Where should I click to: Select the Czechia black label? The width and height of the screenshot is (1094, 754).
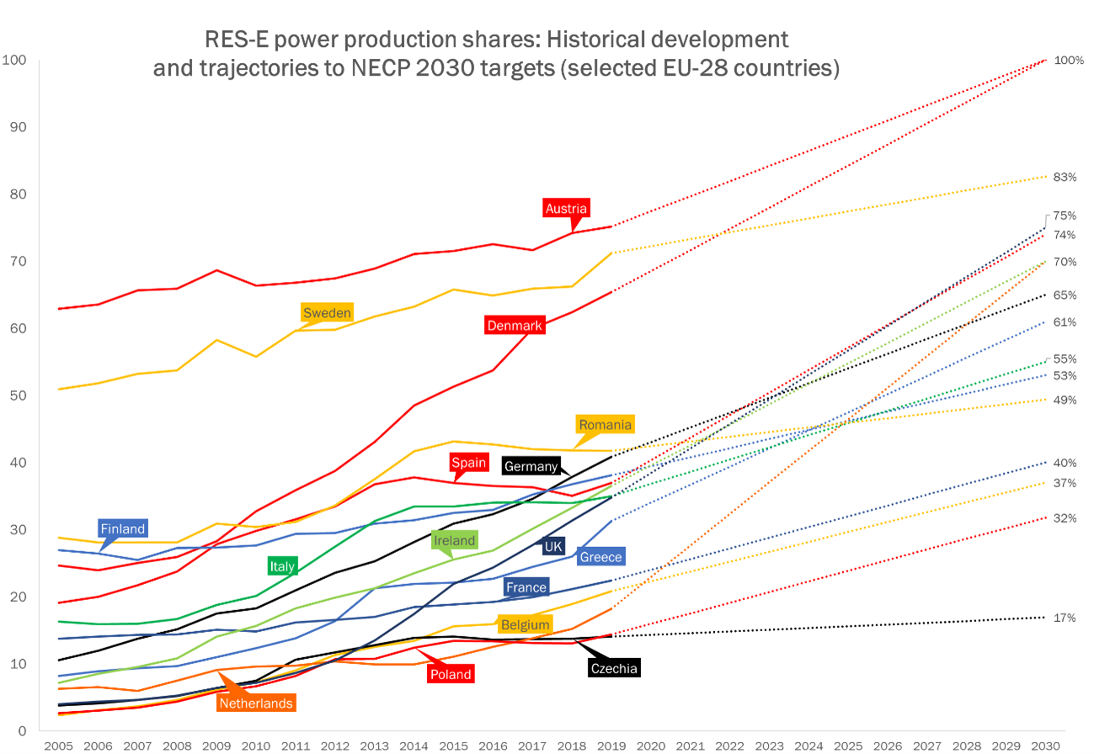pos(613,668)
